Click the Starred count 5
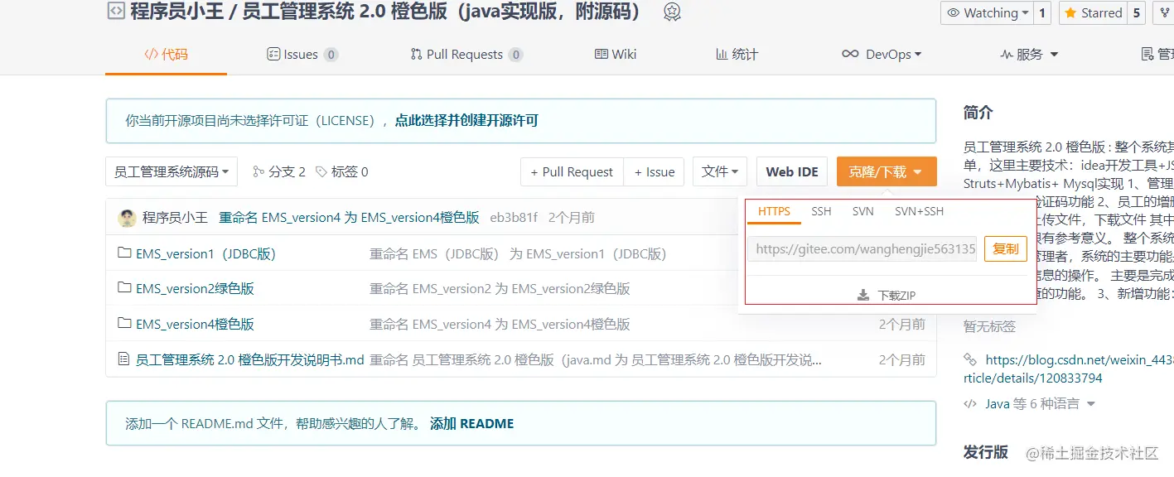Image resolution: width=1174 pixels, height=477 pixels. click(x=1136, y=12)
